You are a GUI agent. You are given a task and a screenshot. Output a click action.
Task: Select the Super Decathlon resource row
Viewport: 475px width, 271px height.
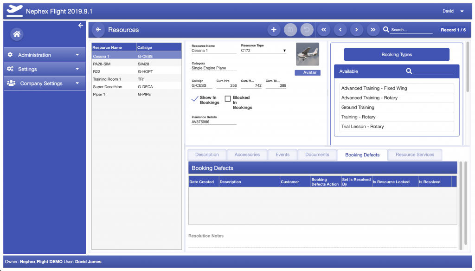coord(137,87)
